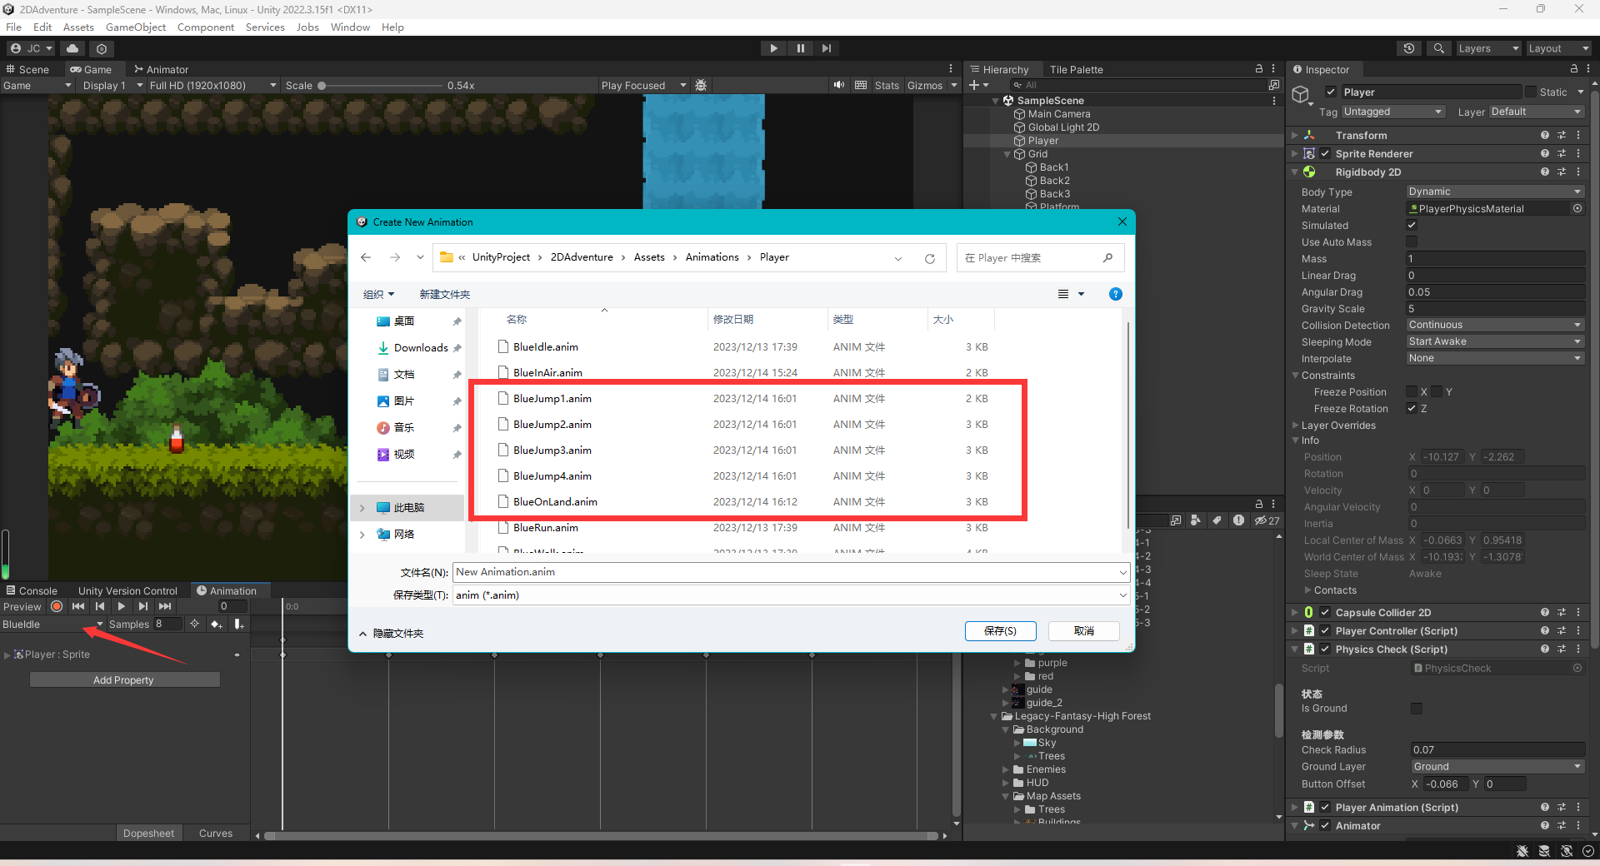Click Add Property in the Animation window

124,679
